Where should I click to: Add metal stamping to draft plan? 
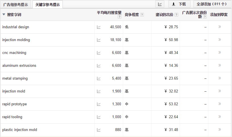pos(219,78)
